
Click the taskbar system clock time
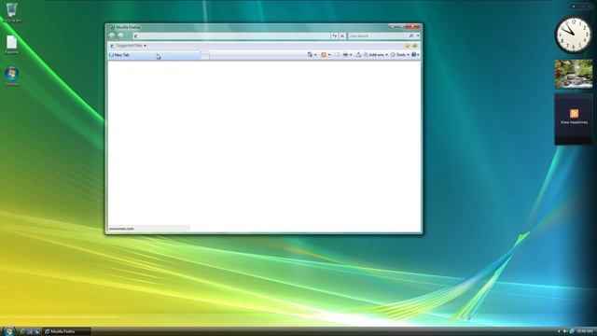[x=585, y=331]
